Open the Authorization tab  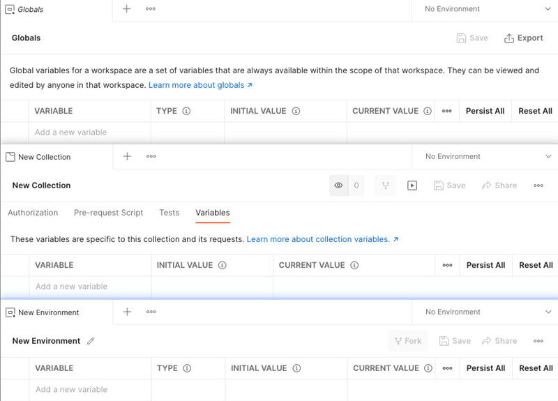(x=33, y=213)
